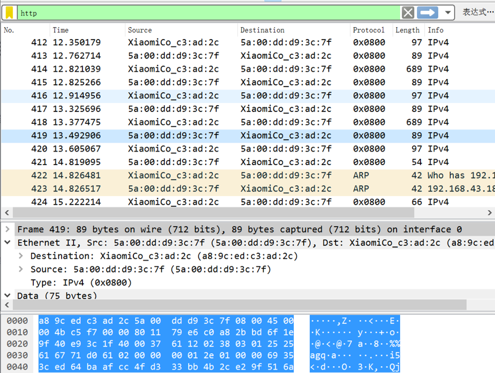Click hex offset 0030 row bytes
Screen dimensions: 495x373
point(166,355)
